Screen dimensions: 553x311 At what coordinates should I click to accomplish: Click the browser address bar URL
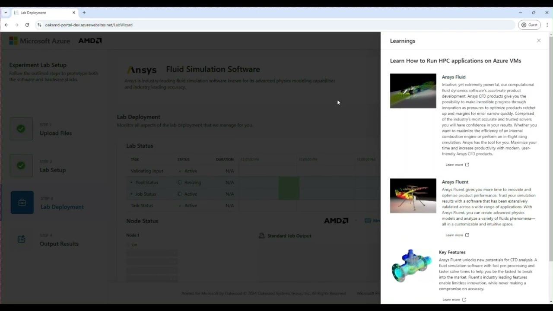click(x=89, y=25)
